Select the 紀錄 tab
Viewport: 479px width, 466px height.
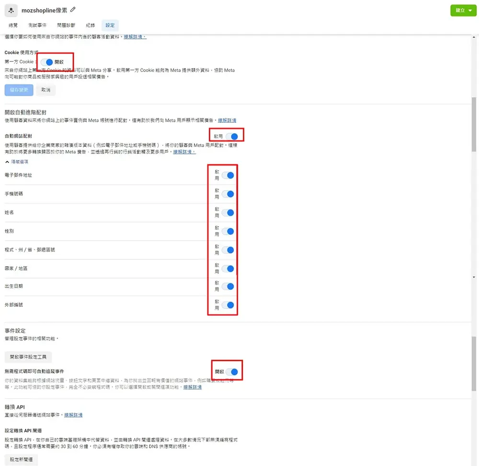click(91, 25)
